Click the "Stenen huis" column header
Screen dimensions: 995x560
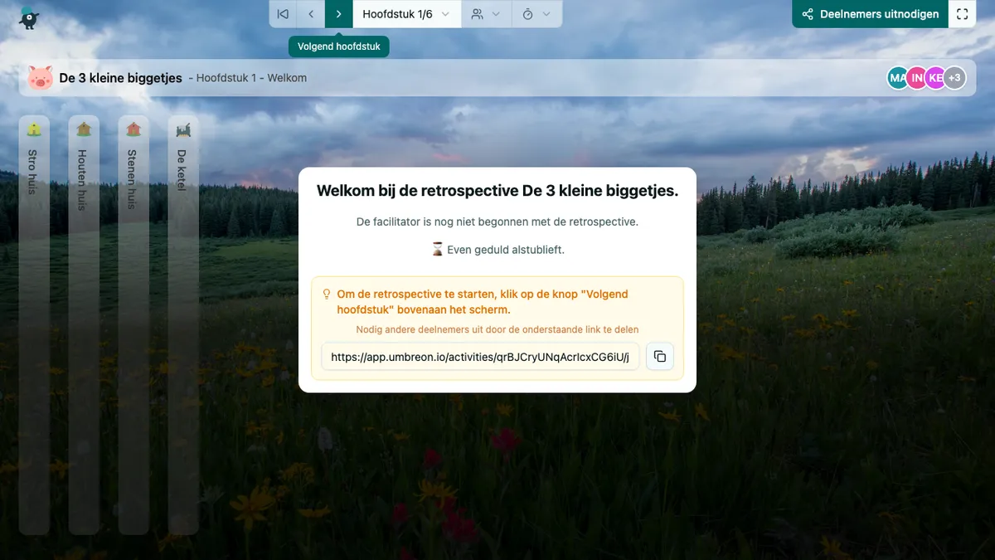(x=133, y=174)
